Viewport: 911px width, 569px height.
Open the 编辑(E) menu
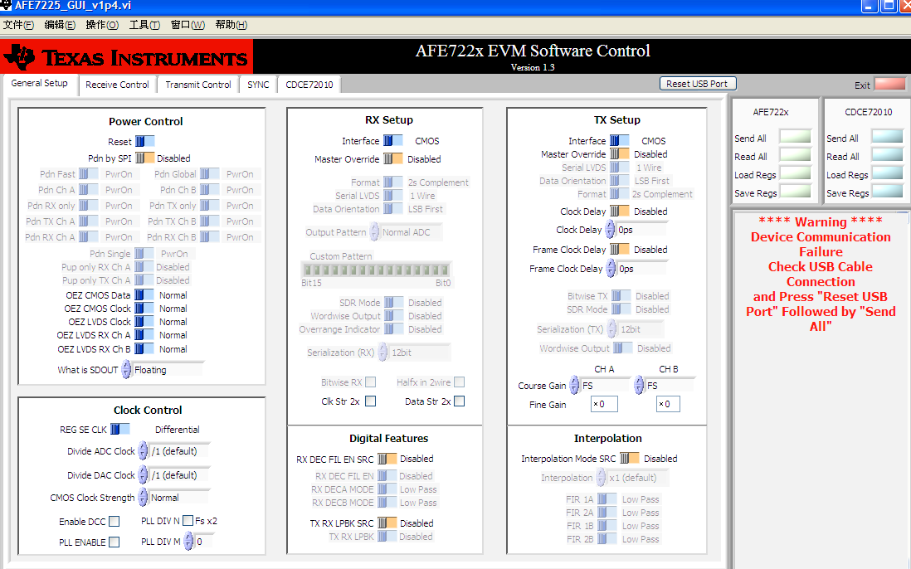[60, 25]
